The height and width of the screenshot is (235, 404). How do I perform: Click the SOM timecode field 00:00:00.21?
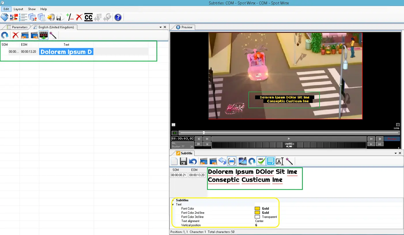coord(179,175)
